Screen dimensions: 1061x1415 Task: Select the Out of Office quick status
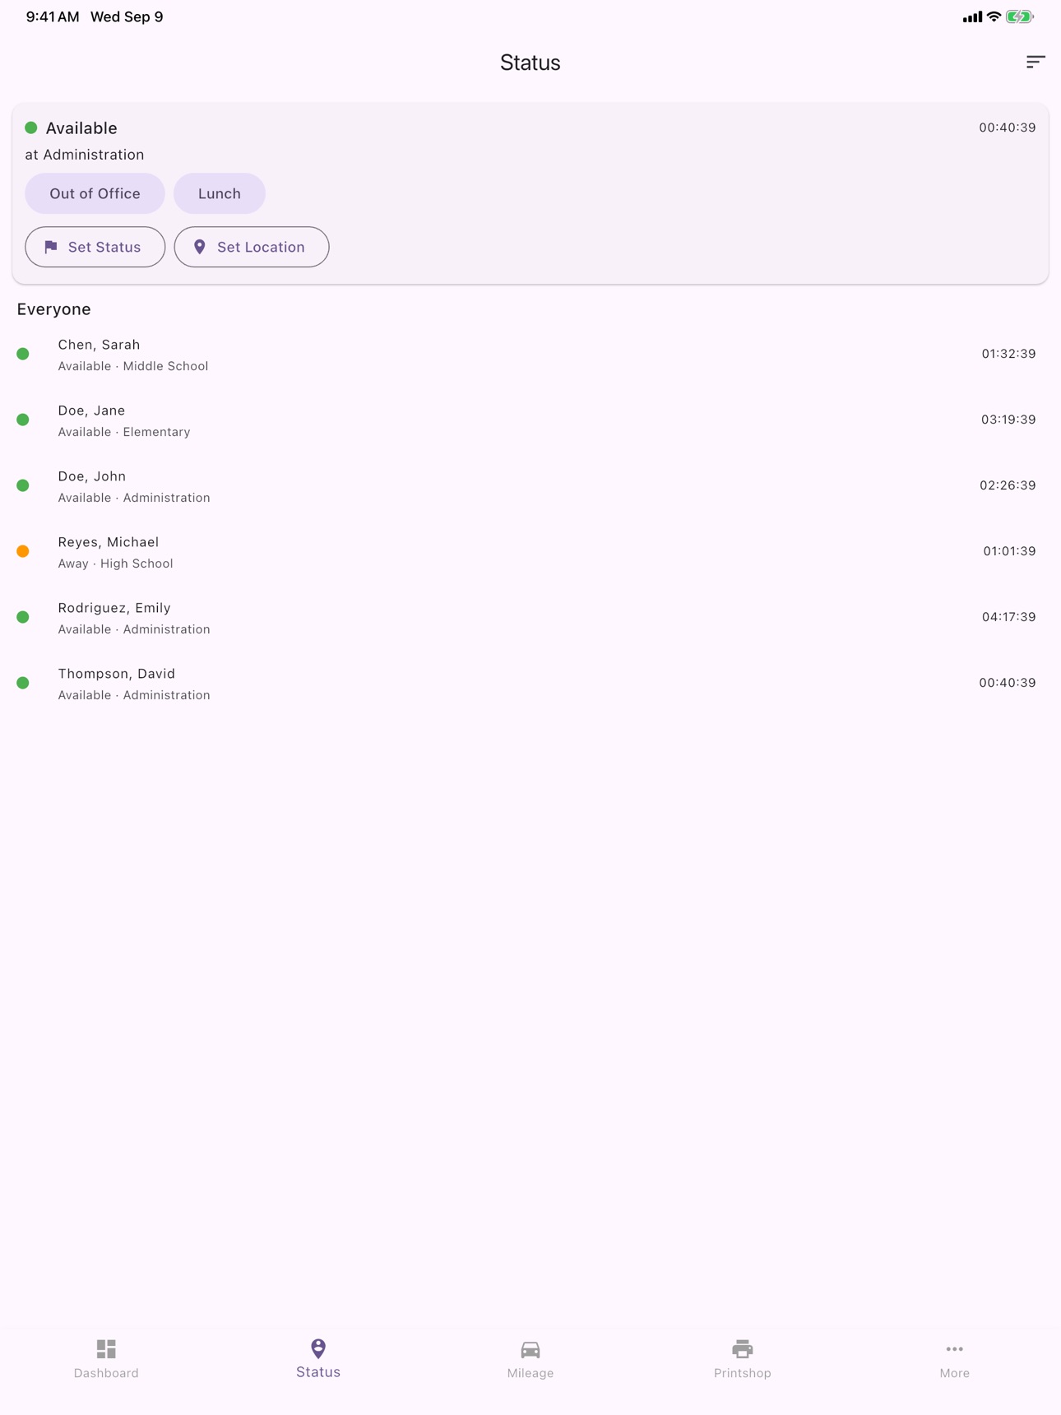(x=95, y=193)
